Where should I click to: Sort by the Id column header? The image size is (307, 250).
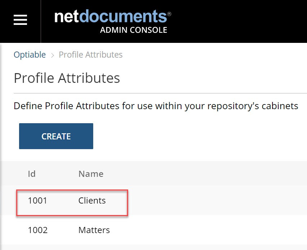coord(32,174)
